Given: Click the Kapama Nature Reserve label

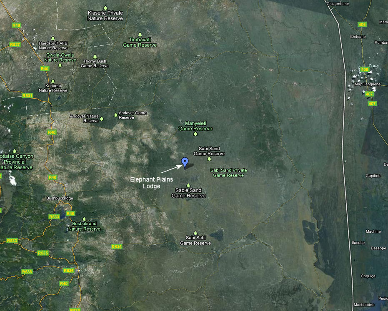Looking at the screenshot, I should pyautogui.click(x=53, y=88).
